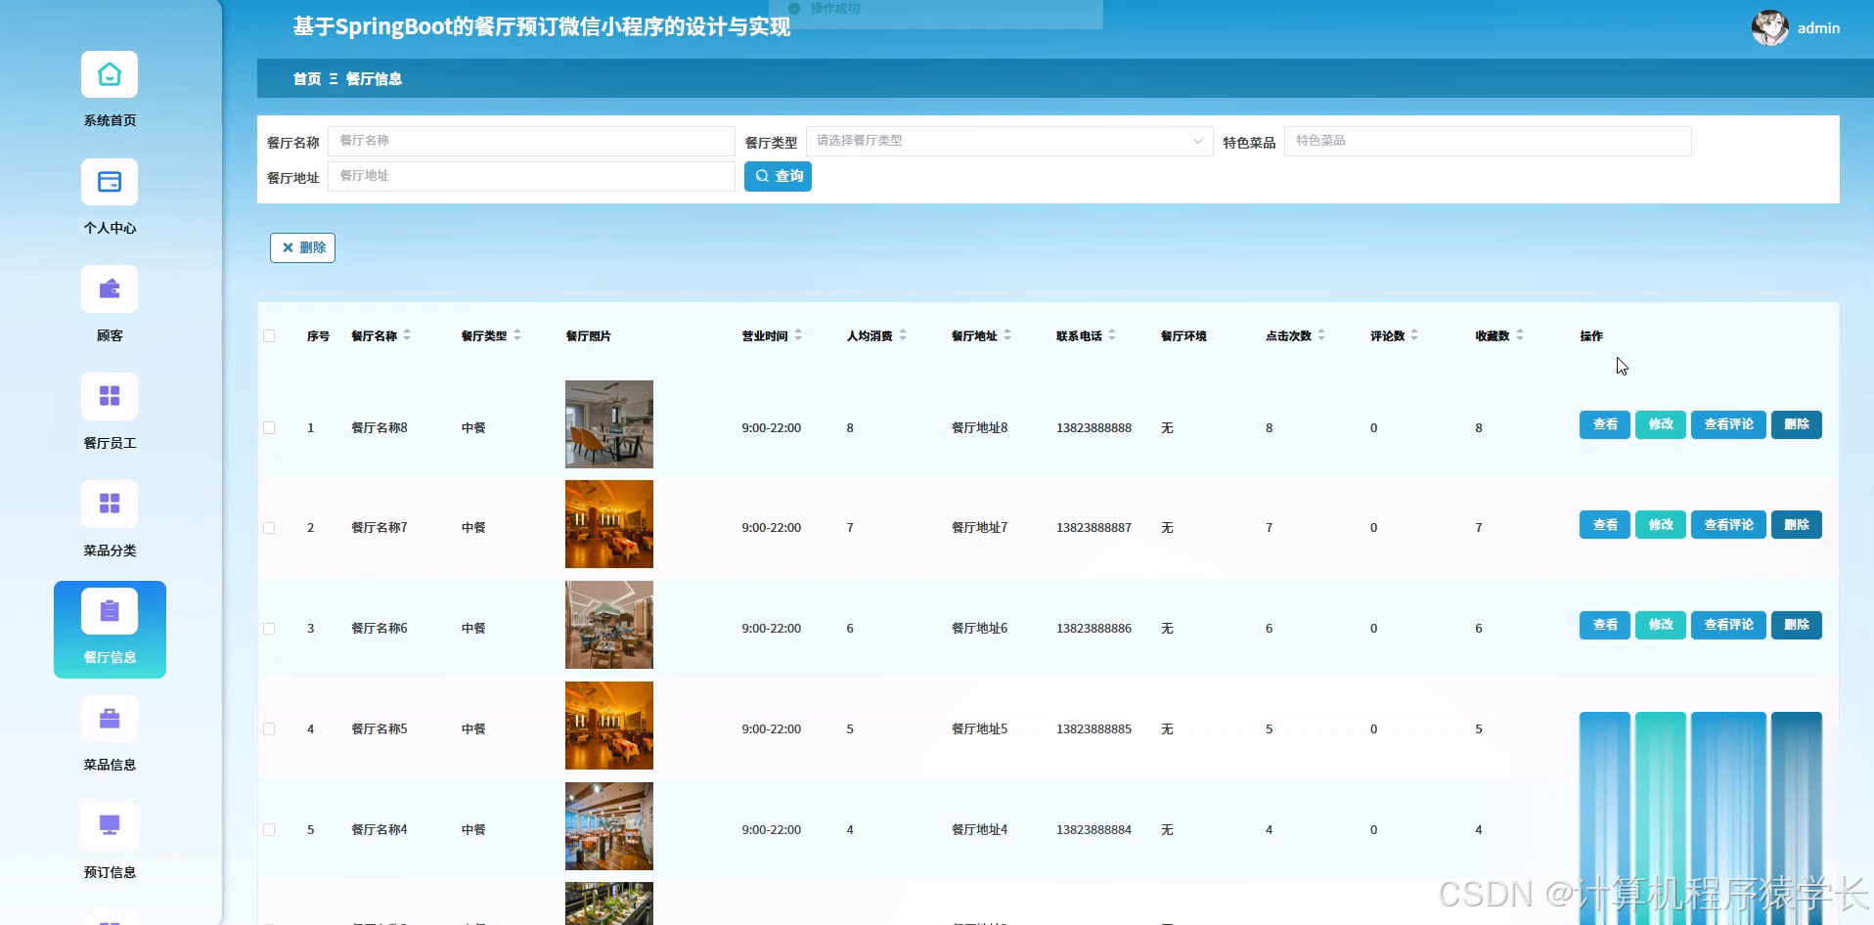Open 餐厅员工 sidebar menu label

pyautogui.click(x=110, y=443)
